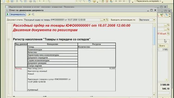
Task: Click the Сформировать button to generate report
Action: [16, 14]
